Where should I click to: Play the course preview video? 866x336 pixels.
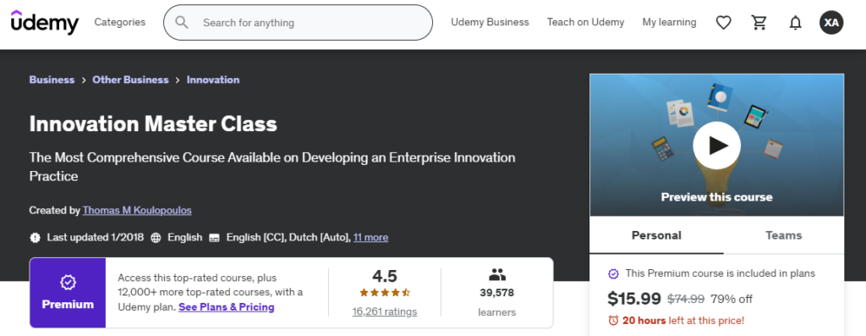pos(716,146)
